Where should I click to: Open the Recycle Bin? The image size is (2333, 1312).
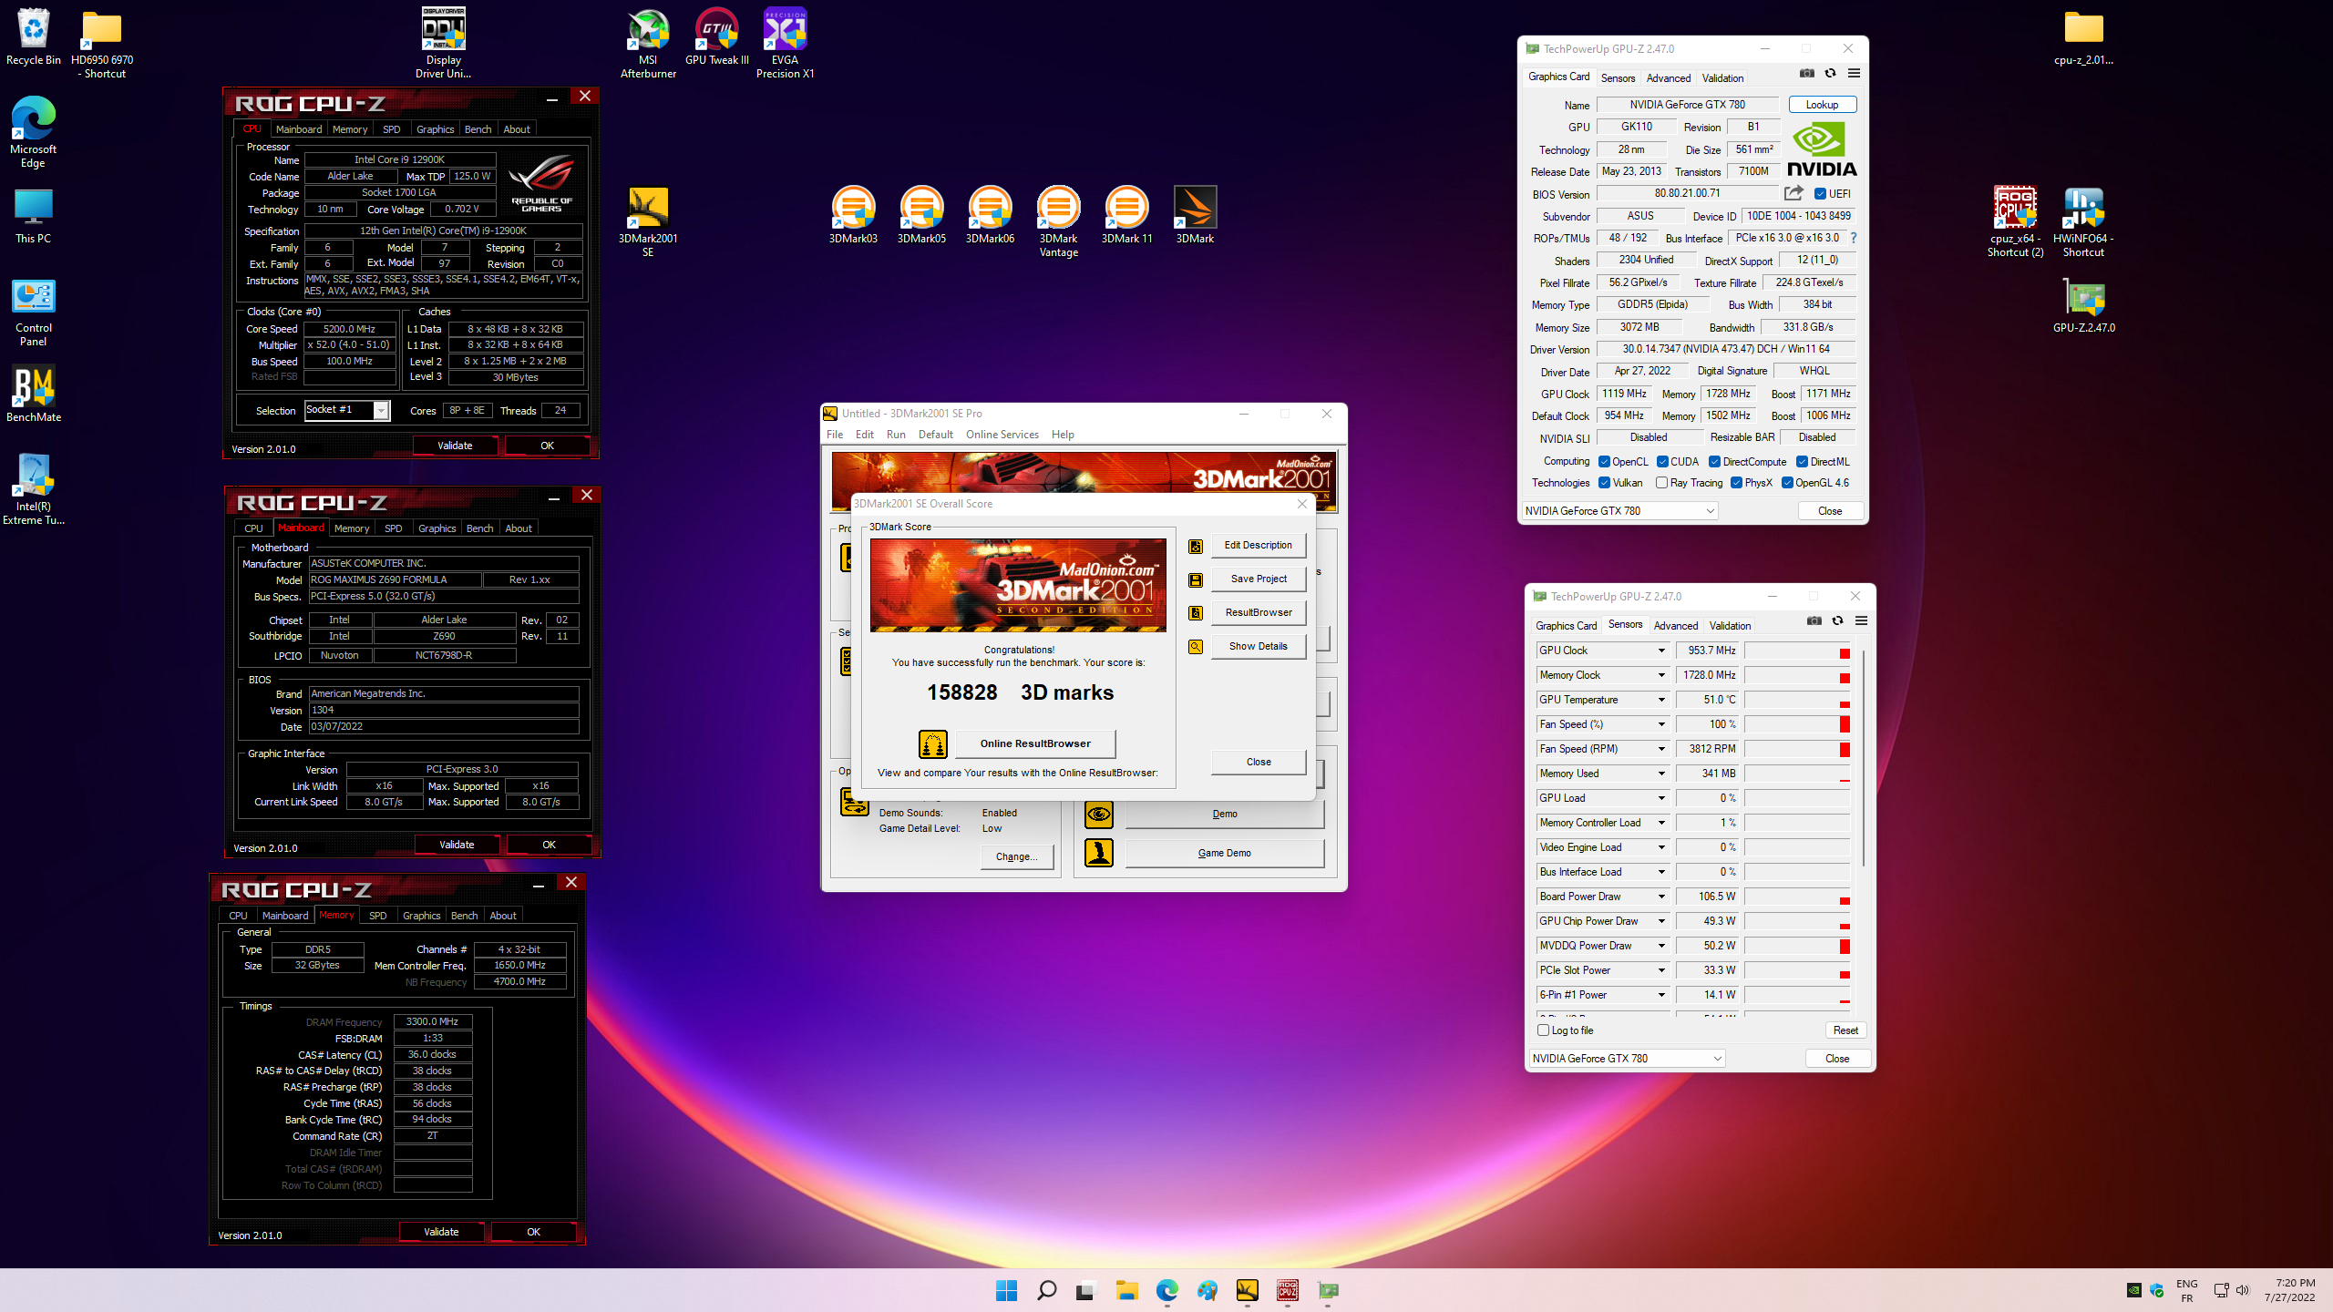click(x=34, y=36)
